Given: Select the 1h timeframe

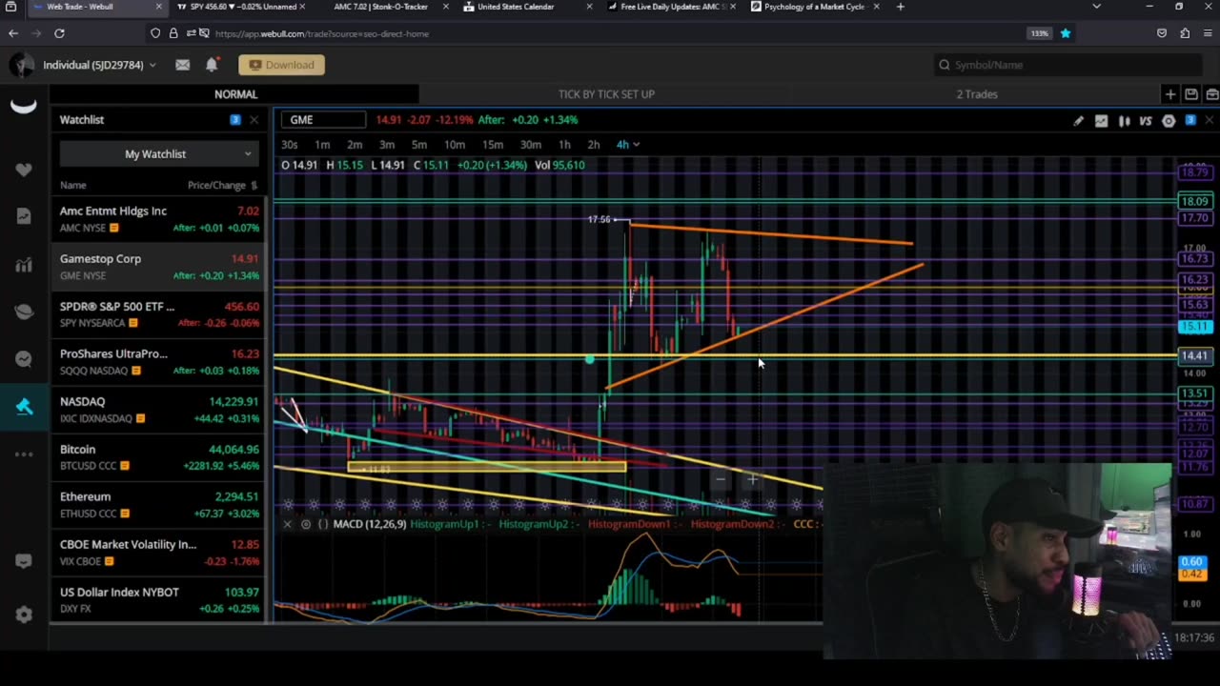Looking at the screenshot, I should (564, 145).
